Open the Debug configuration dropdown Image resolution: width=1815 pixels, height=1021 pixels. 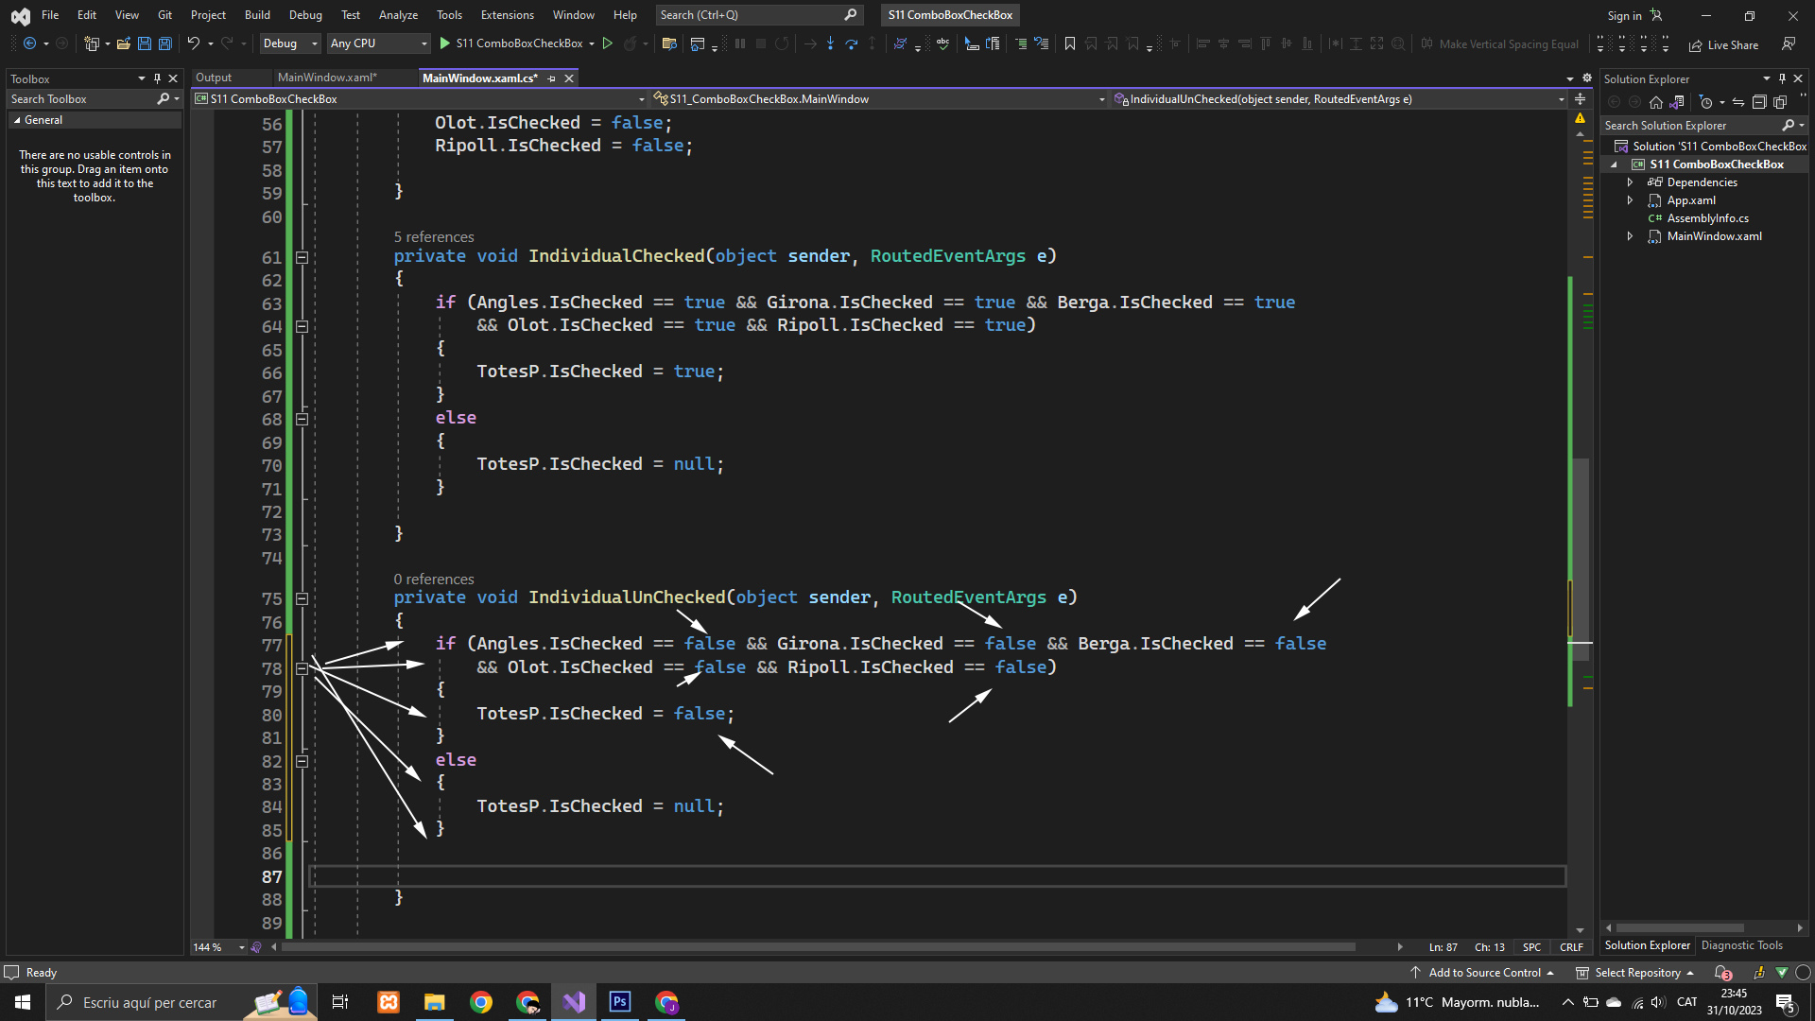(289, 43)
